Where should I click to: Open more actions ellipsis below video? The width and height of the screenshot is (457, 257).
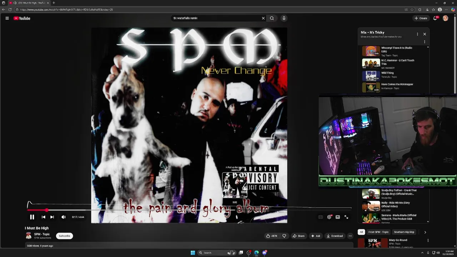tap(350, 236)
